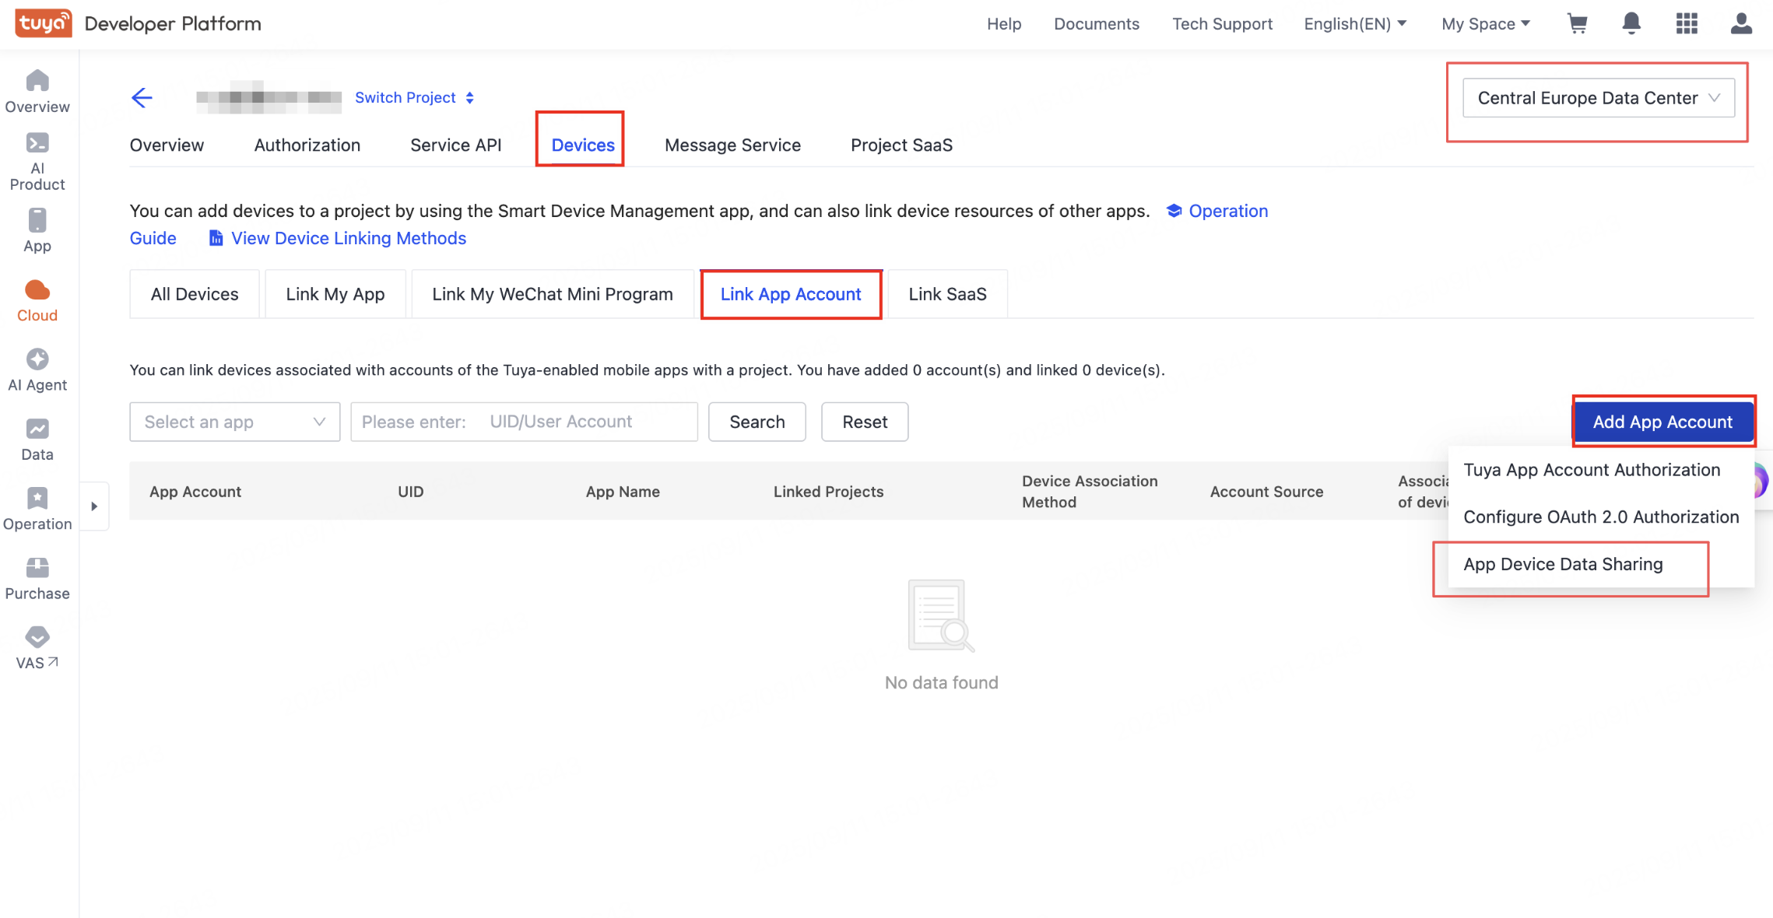Open AI Product in the sidebar
The image size is (1773, 918).
tap(37, 162)
